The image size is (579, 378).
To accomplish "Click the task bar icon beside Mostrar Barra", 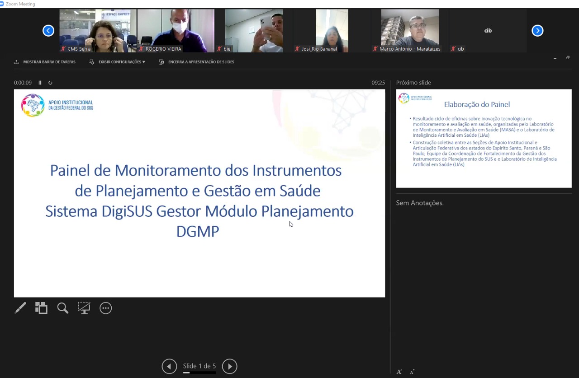I will click(17, 62).
